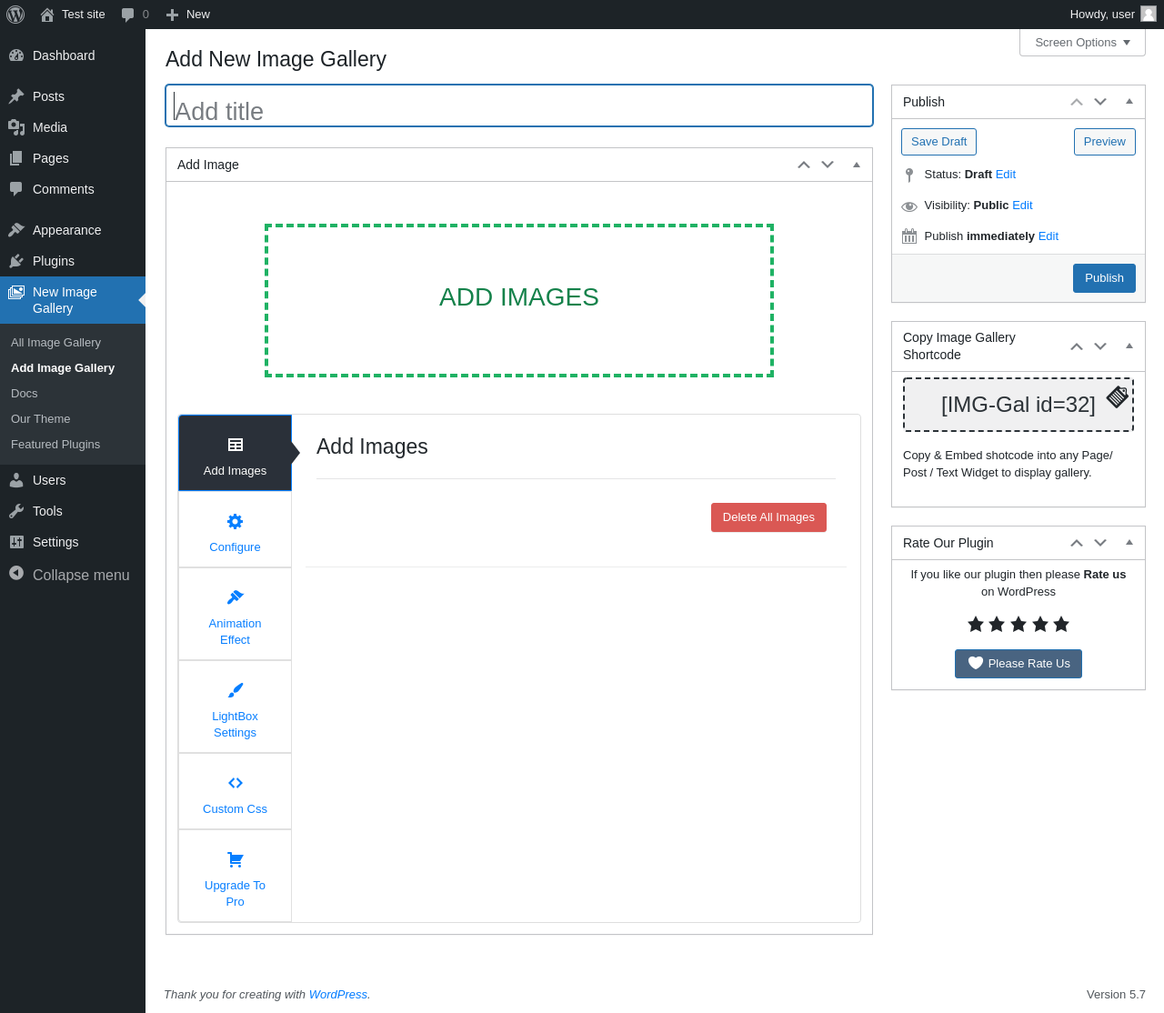Click the LightBox Settings brush icon
The height and width of the screenshot is (1013, 1164).
235,690
